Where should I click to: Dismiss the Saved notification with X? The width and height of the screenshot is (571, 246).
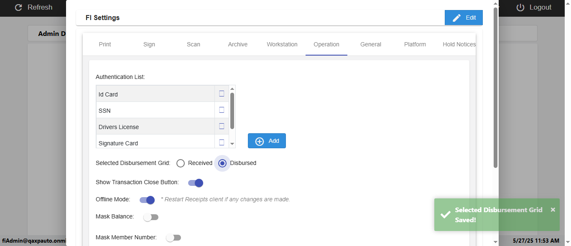click(553, 210)
